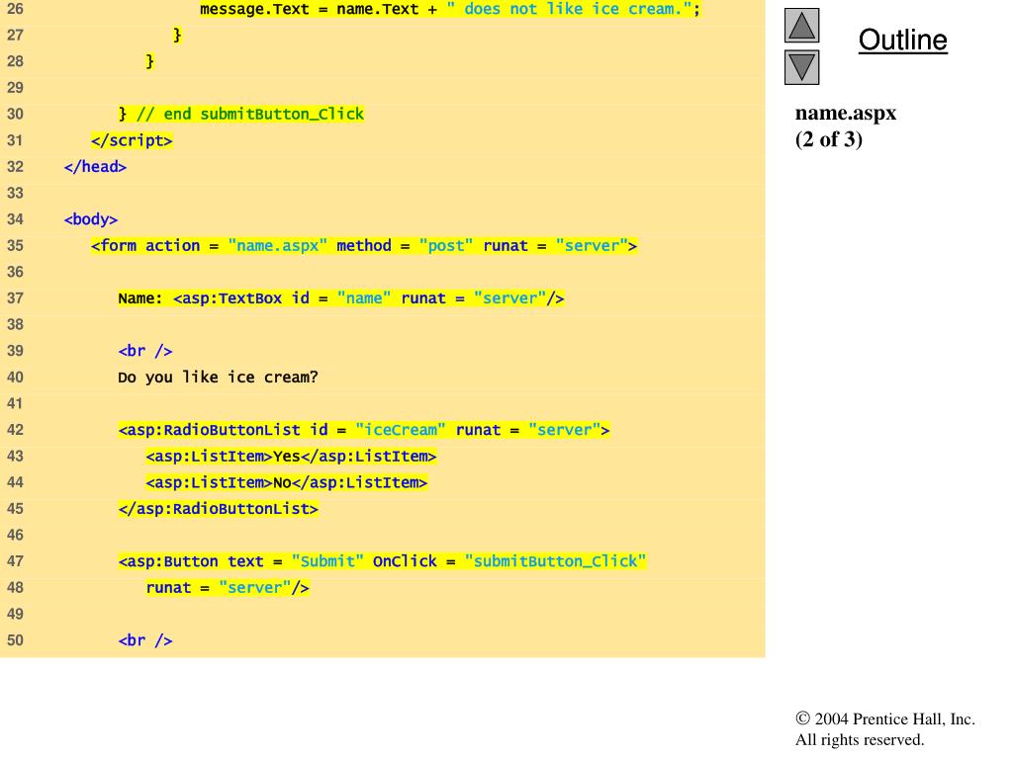Click 'Do you like ice cream?' text
This screenshot has width=1013, height=759.
pos(218,377)
